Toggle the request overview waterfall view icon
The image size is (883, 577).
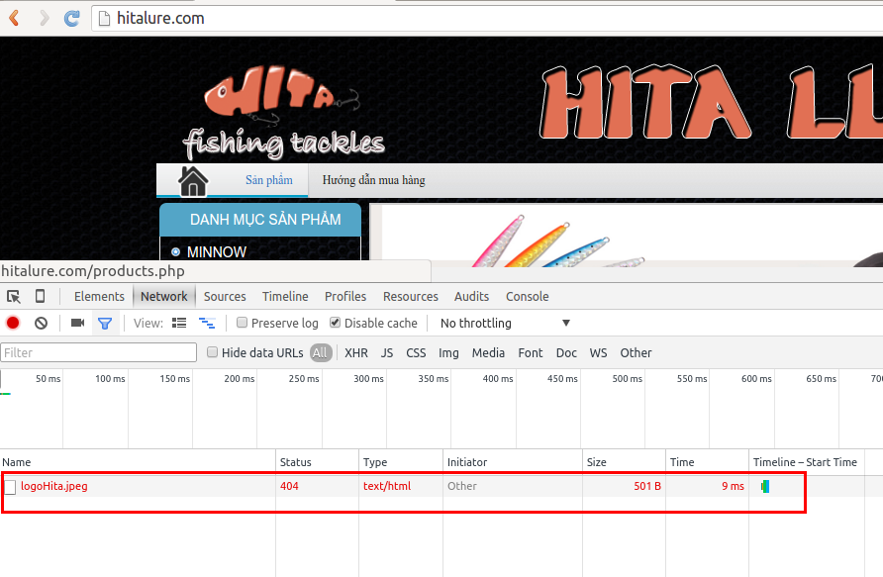[x=207, y=323]
